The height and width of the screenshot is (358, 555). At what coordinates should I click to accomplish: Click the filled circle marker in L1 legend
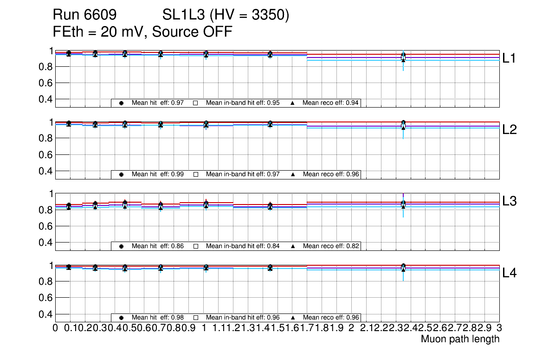coord(121,103)
